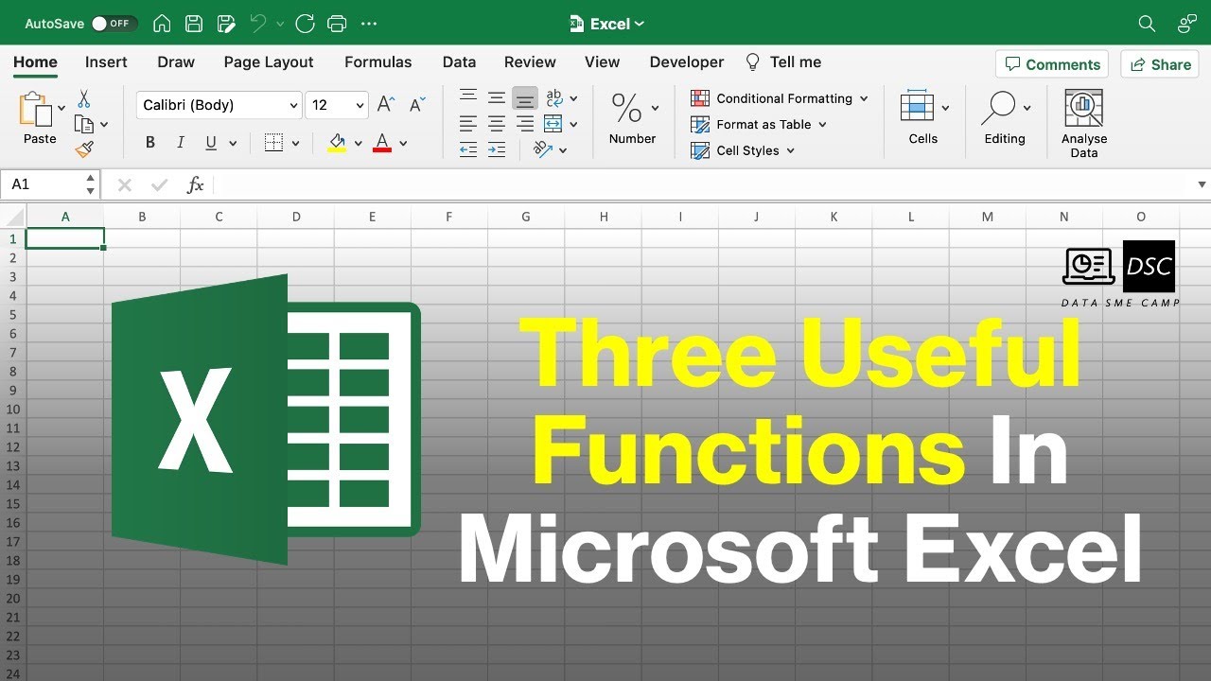The height and width of the screenshot is (681, 1211).
Task: Click the fx insert function icon
Action: point(196,184)
